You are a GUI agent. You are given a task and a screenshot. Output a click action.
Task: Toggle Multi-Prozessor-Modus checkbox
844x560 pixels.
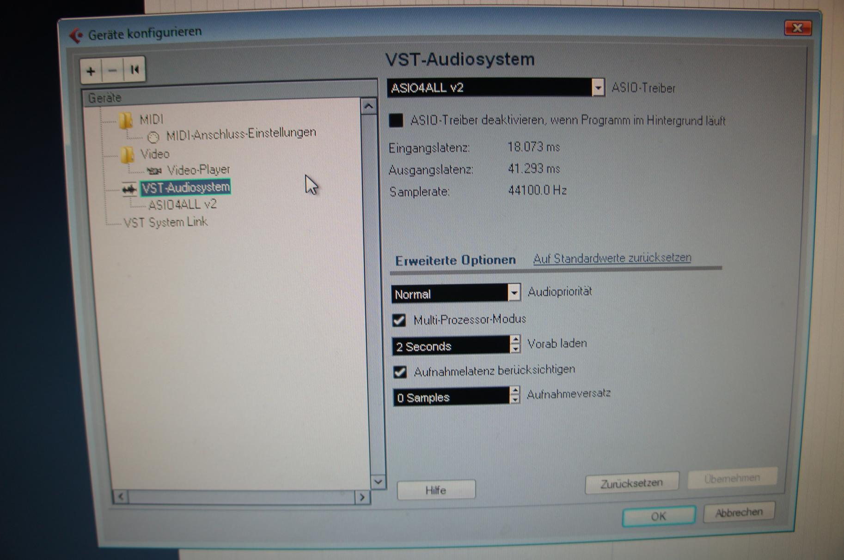pyautogui.click(x=399, y=320)
